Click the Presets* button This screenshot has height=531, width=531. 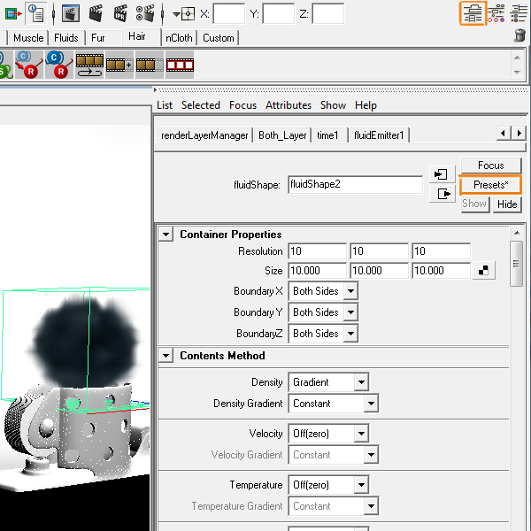(490, 185)
